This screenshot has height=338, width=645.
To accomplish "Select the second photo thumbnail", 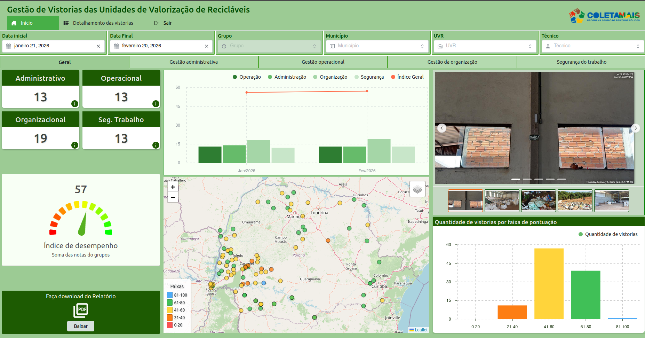I will 502,201.
